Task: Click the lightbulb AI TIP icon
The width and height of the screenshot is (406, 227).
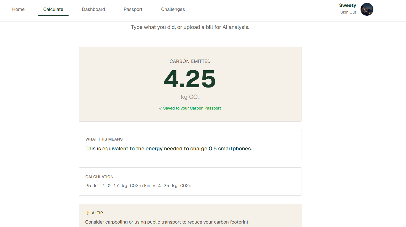Action: click(x=88, y=213)
